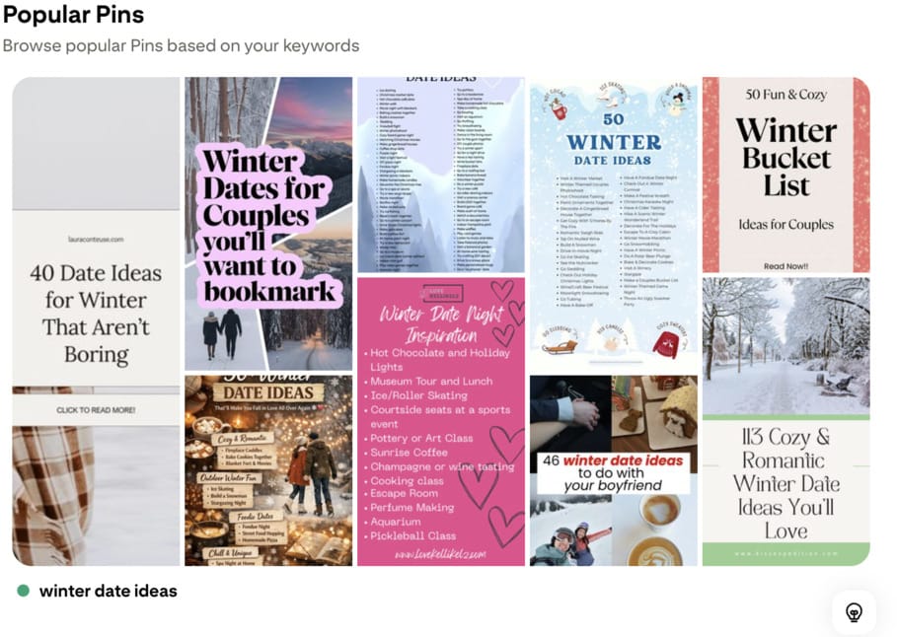Viewport: 897px width, 637px height.
Task: Open the '46 winter date ideas' boyfriend pin
Action: [613, 470]
